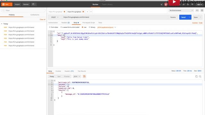
Task: Open the tab options ellipsis menu
Action: [x=91, y=12]
